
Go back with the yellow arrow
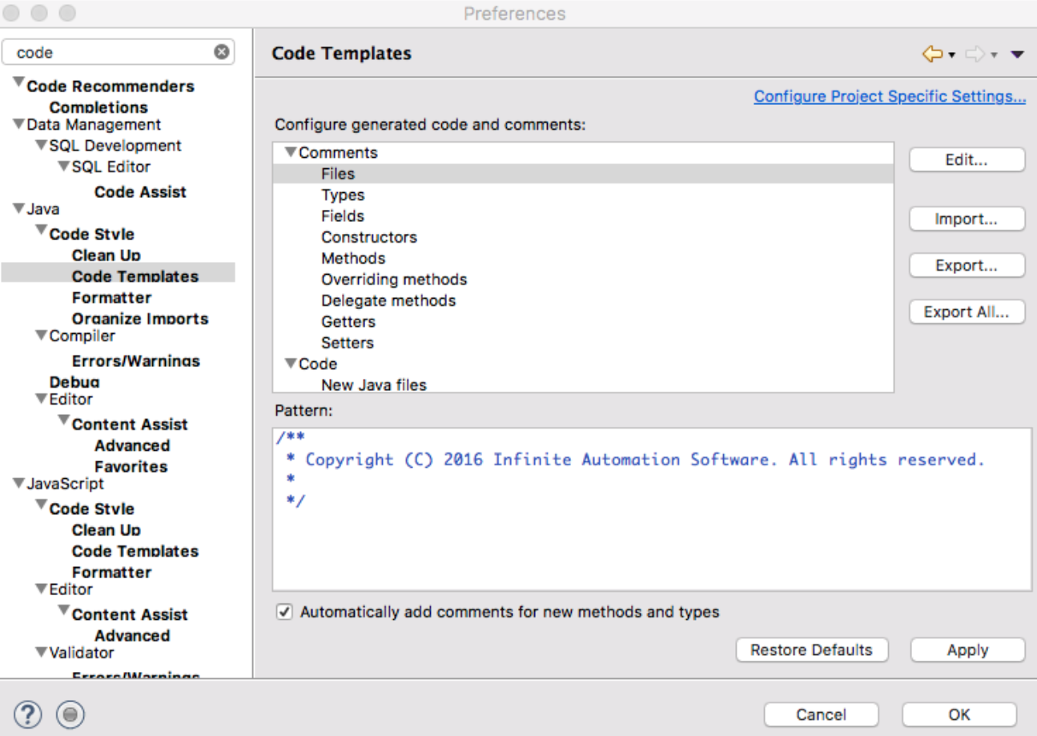coord(931,54)
